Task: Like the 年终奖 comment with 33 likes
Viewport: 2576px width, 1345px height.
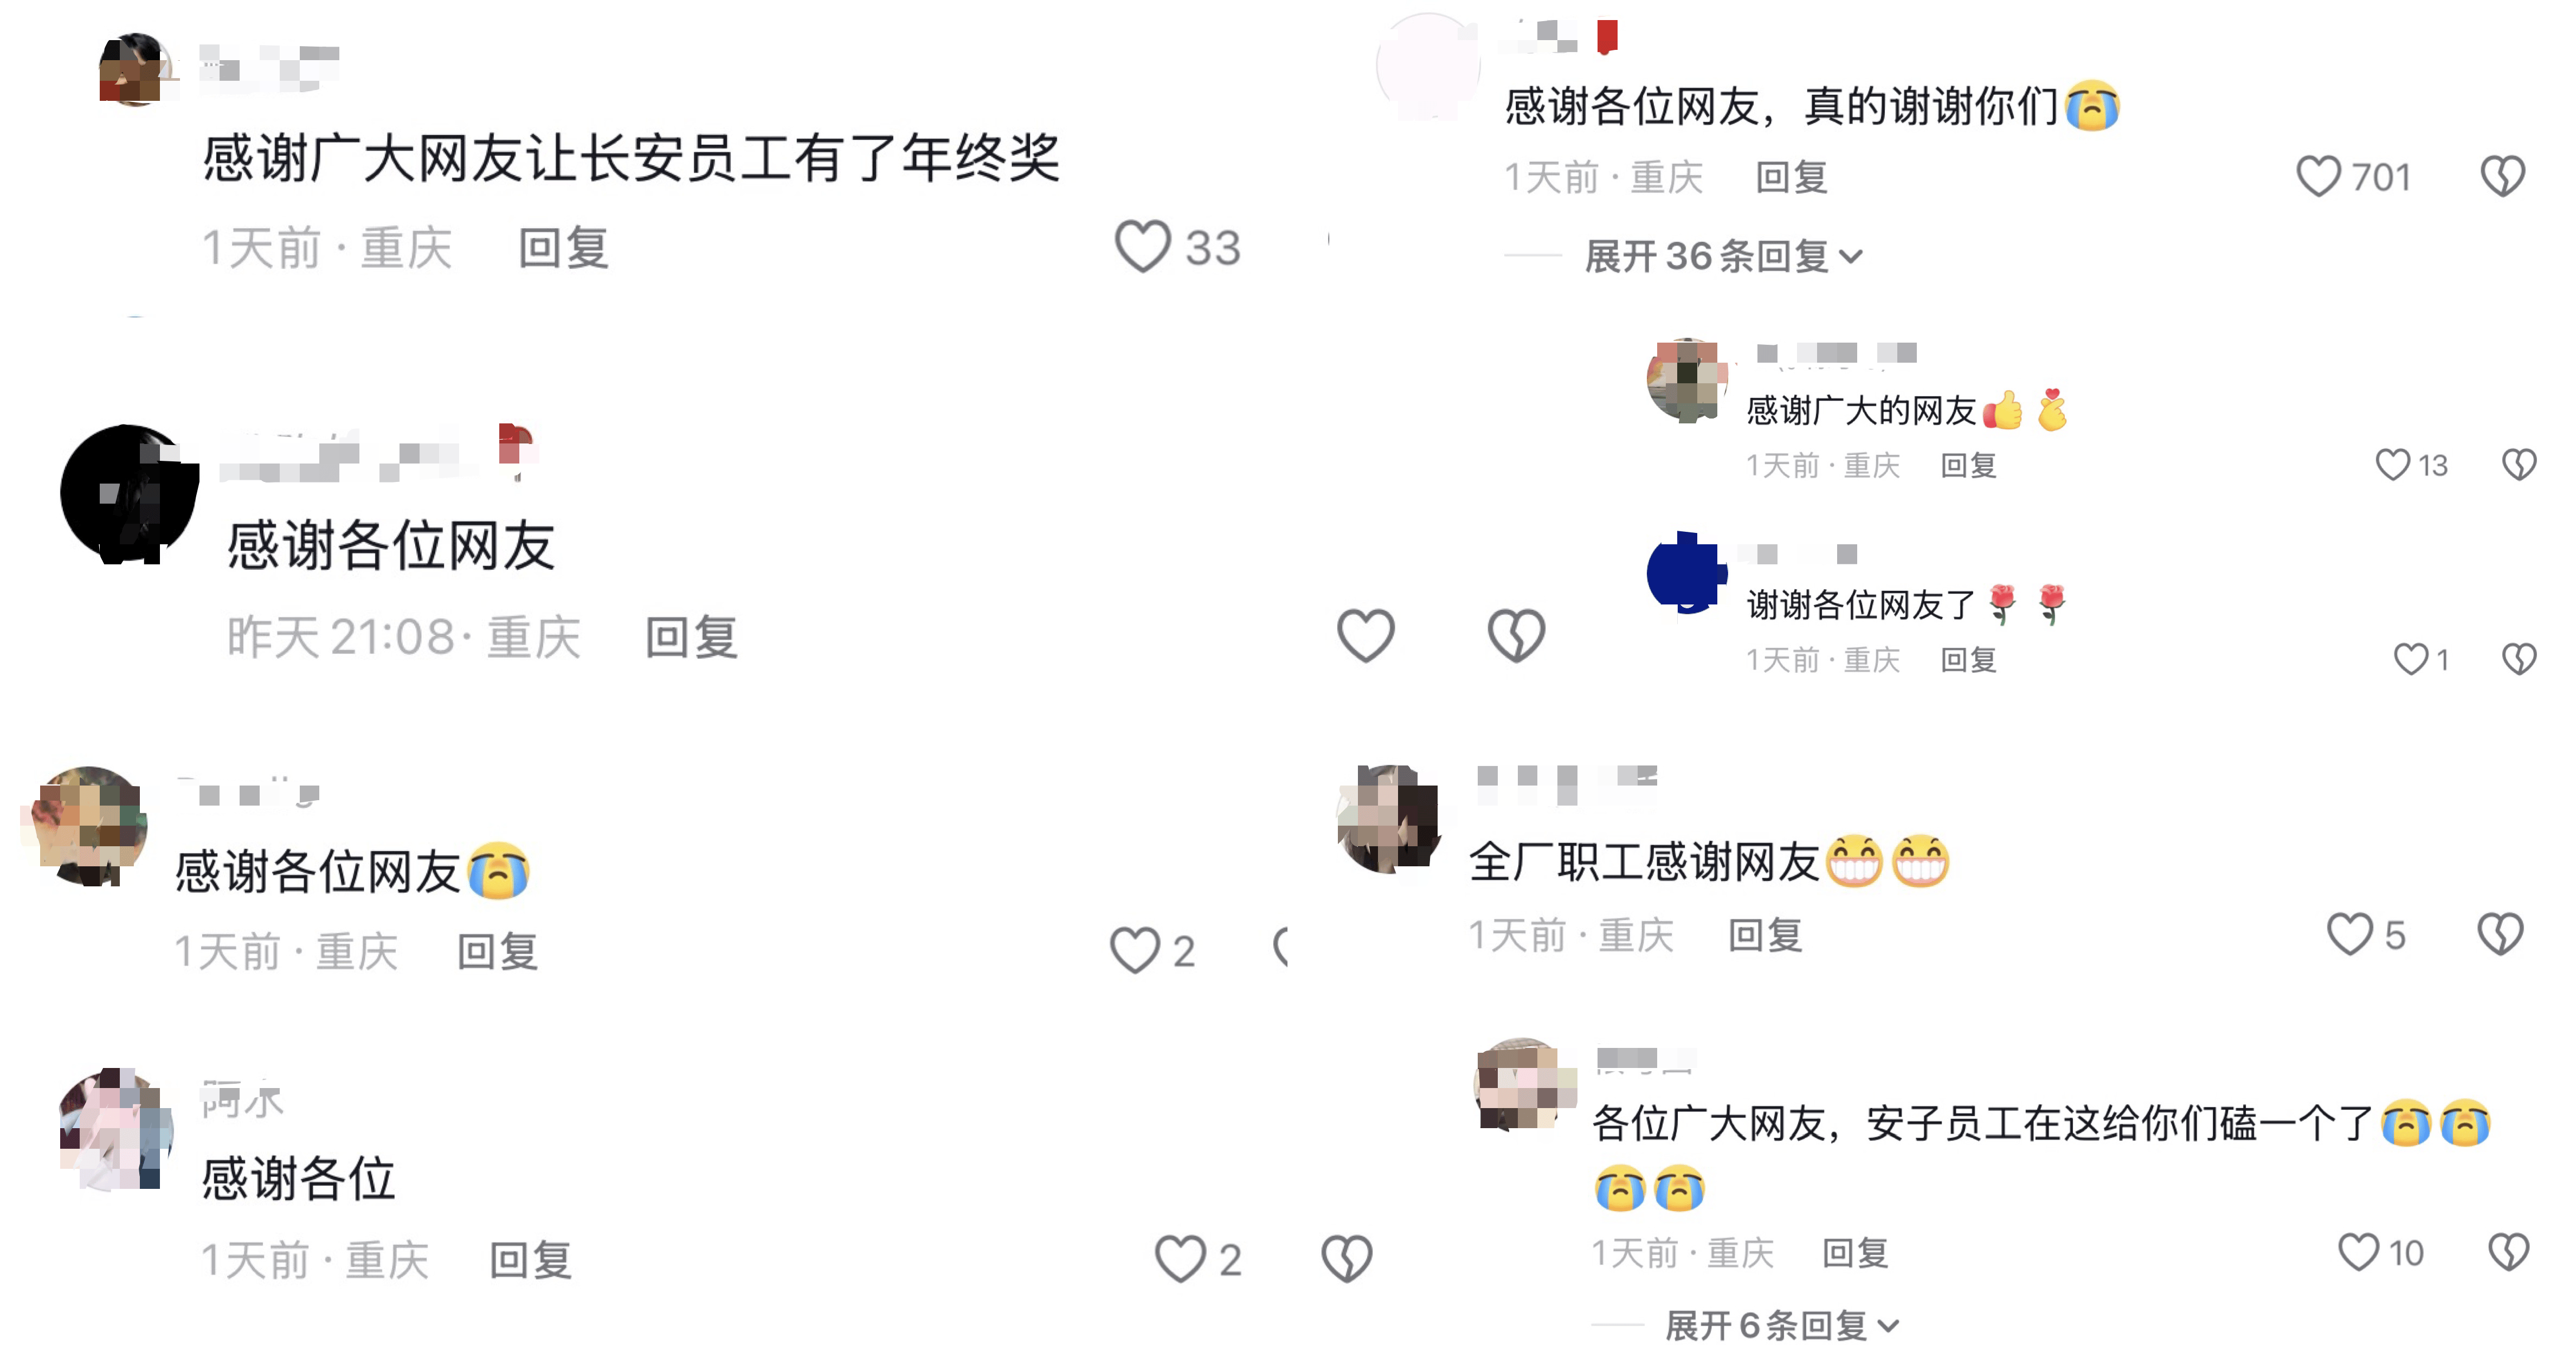Action: [x=1142, y=247]
